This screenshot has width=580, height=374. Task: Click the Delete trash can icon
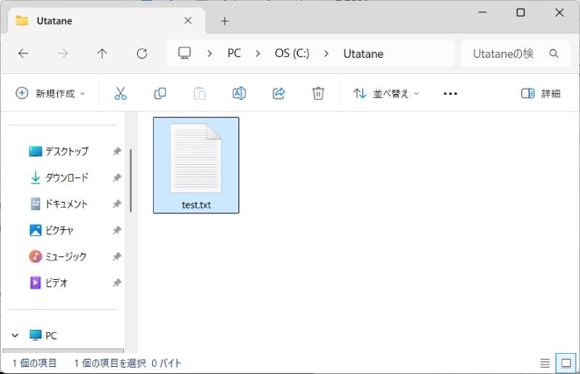[x=318, y=93]
